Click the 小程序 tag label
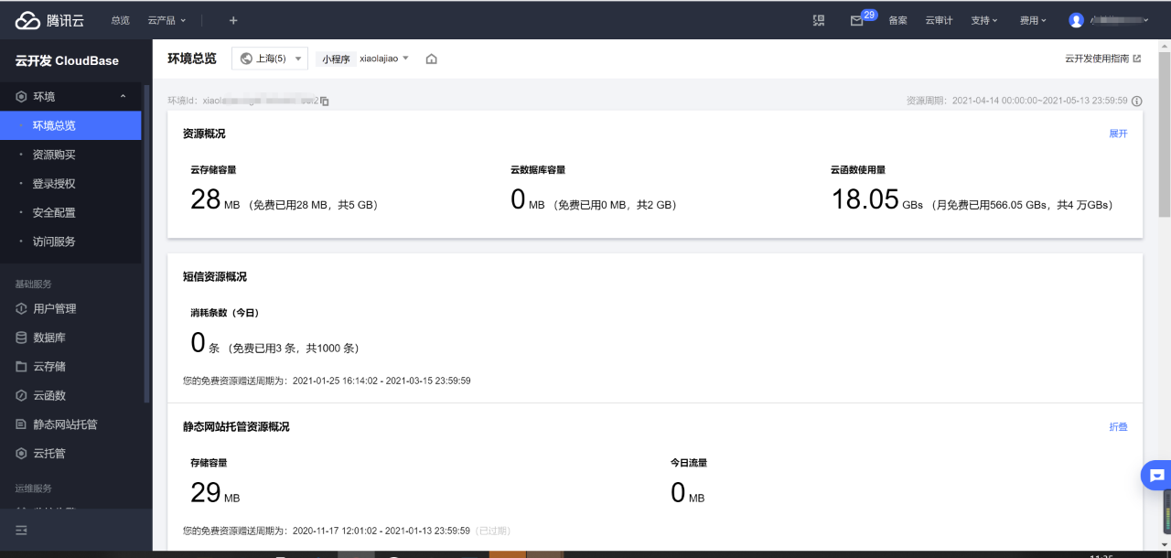1171x558 pixels. click(x=336, y=59)
